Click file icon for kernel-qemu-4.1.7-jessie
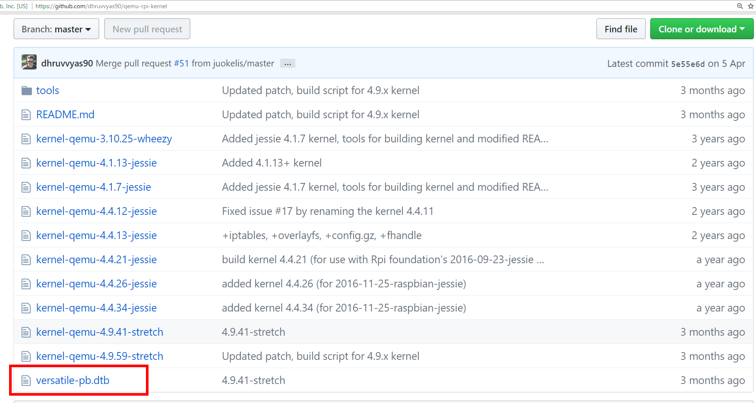 click(26, 187)
